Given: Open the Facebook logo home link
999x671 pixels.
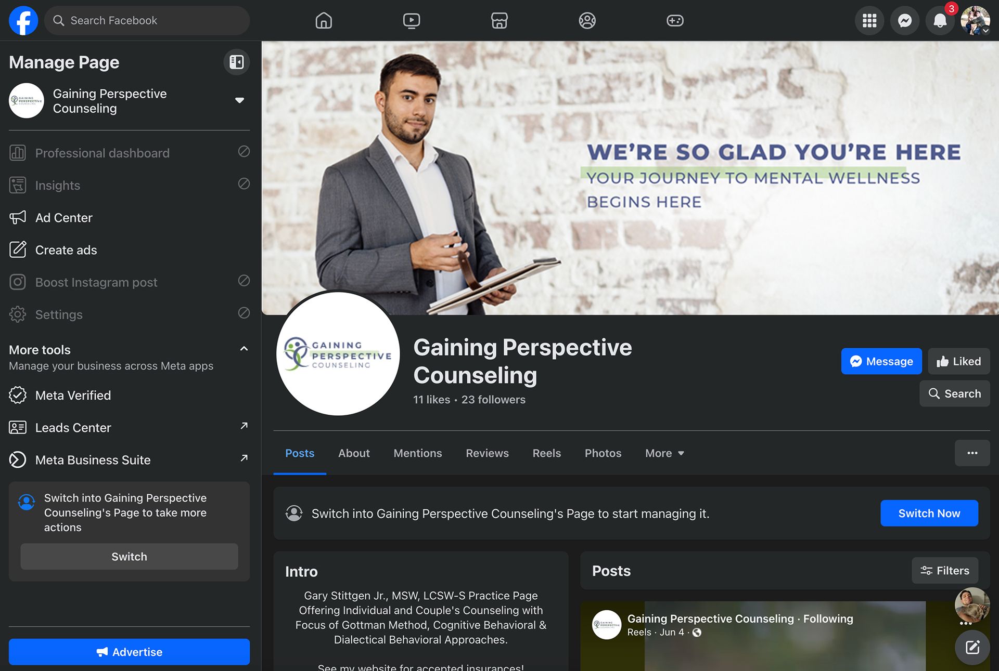Looking at the screenshot, I should [23, 21].
